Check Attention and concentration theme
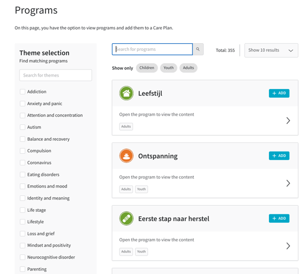The image size is (308, 274). [23, 115]
